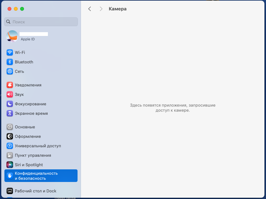Select the Сеть globe icon
Image resolution: width=266 pixels, height=199 pixels.
click(x=10, y=71)
